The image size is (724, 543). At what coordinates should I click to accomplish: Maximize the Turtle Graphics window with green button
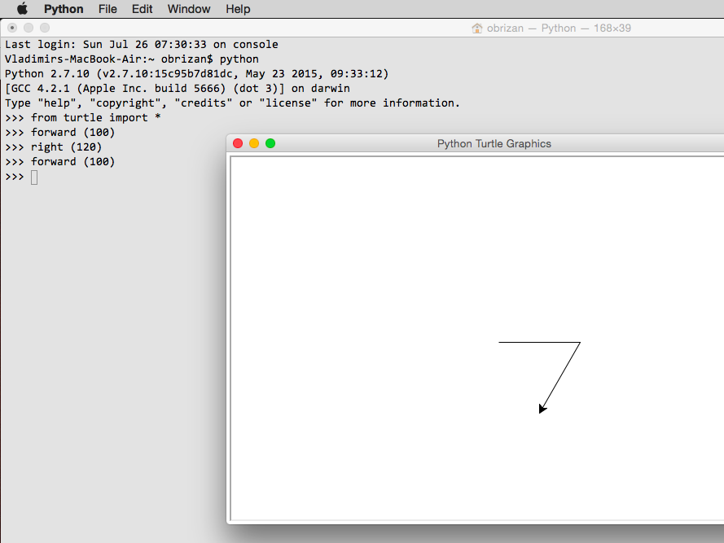[270, 143]
